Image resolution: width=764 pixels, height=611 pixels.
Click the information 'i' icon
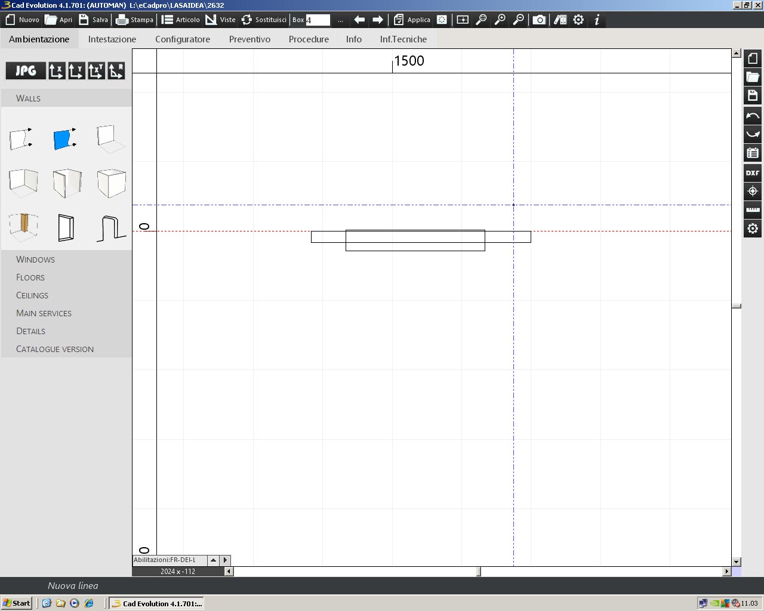(597, 20)
